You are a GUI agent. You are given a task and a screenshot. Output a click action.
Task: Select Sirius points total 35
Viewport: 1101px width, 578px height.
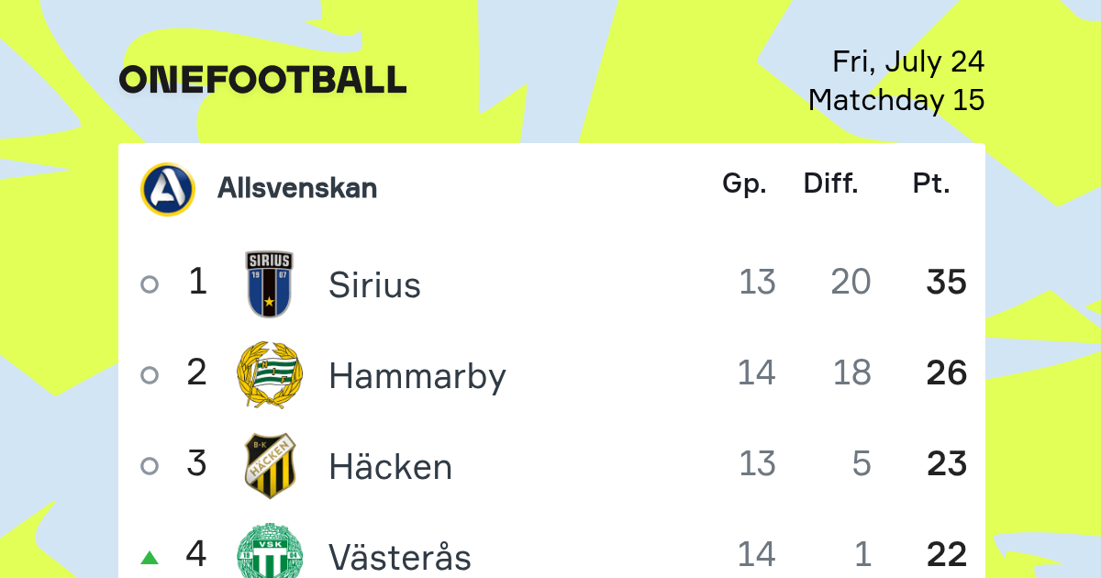(947, 283)
